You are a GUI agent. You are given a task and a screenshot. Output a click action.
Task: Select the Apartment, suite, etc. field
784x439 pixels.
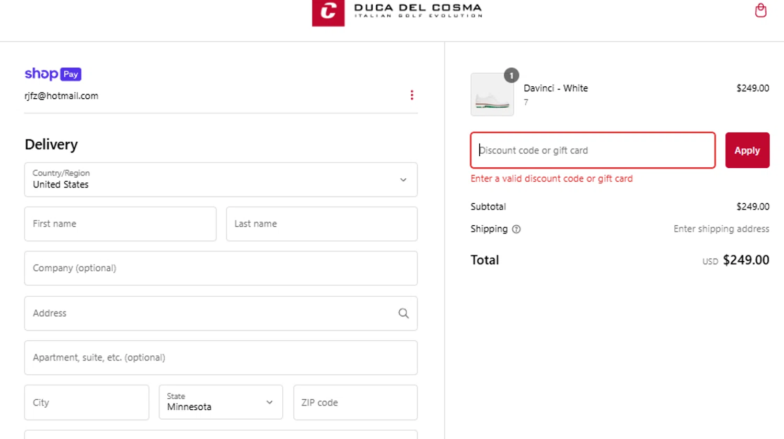221,357
